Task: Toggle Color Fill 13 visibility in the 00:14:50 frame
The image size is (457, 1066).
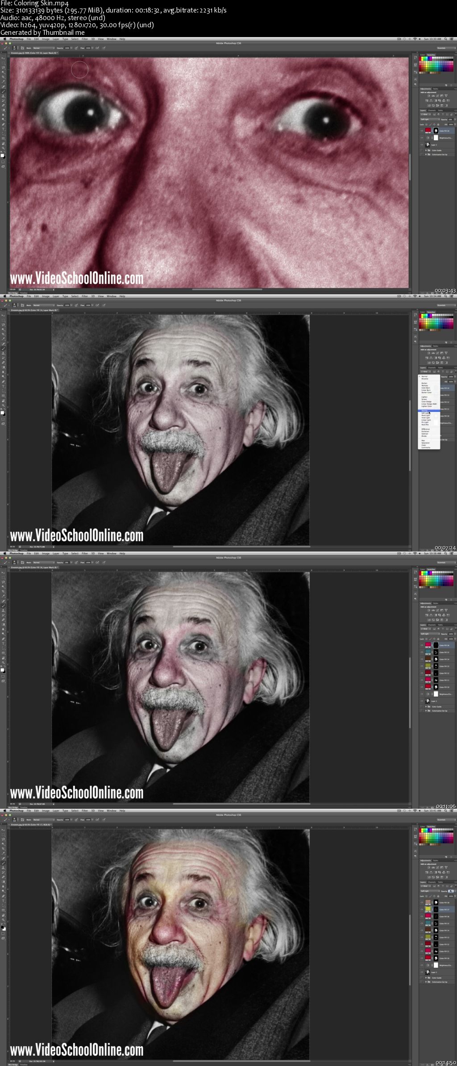Action: (x=422, y=937)
